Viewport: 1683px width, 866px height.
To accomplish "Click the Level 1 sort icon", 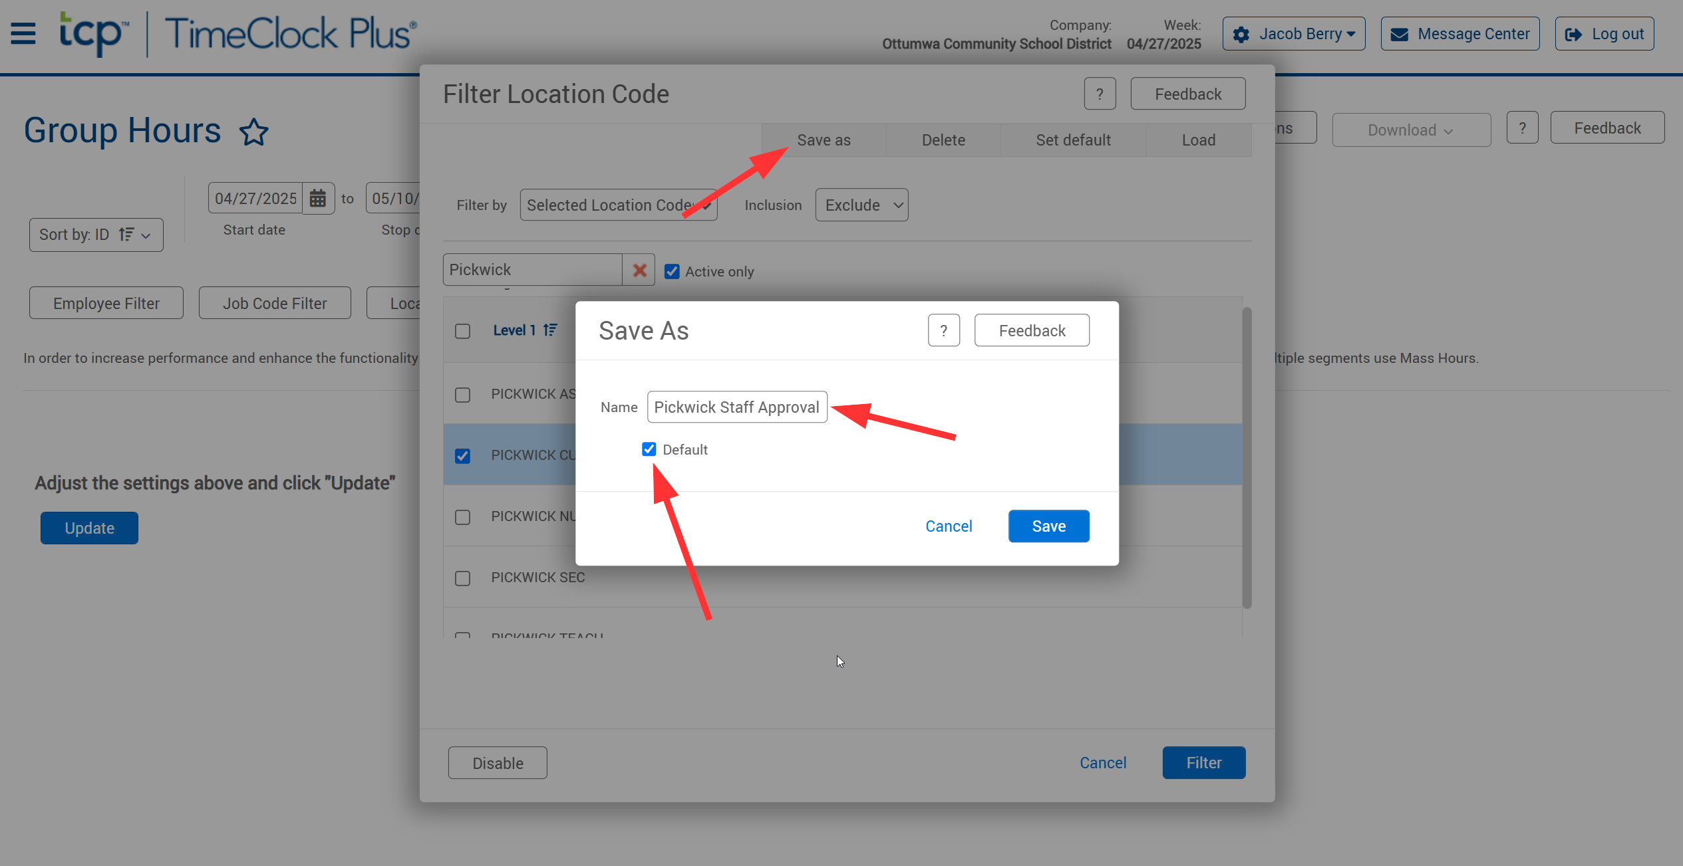I will (x=550, y=330).
